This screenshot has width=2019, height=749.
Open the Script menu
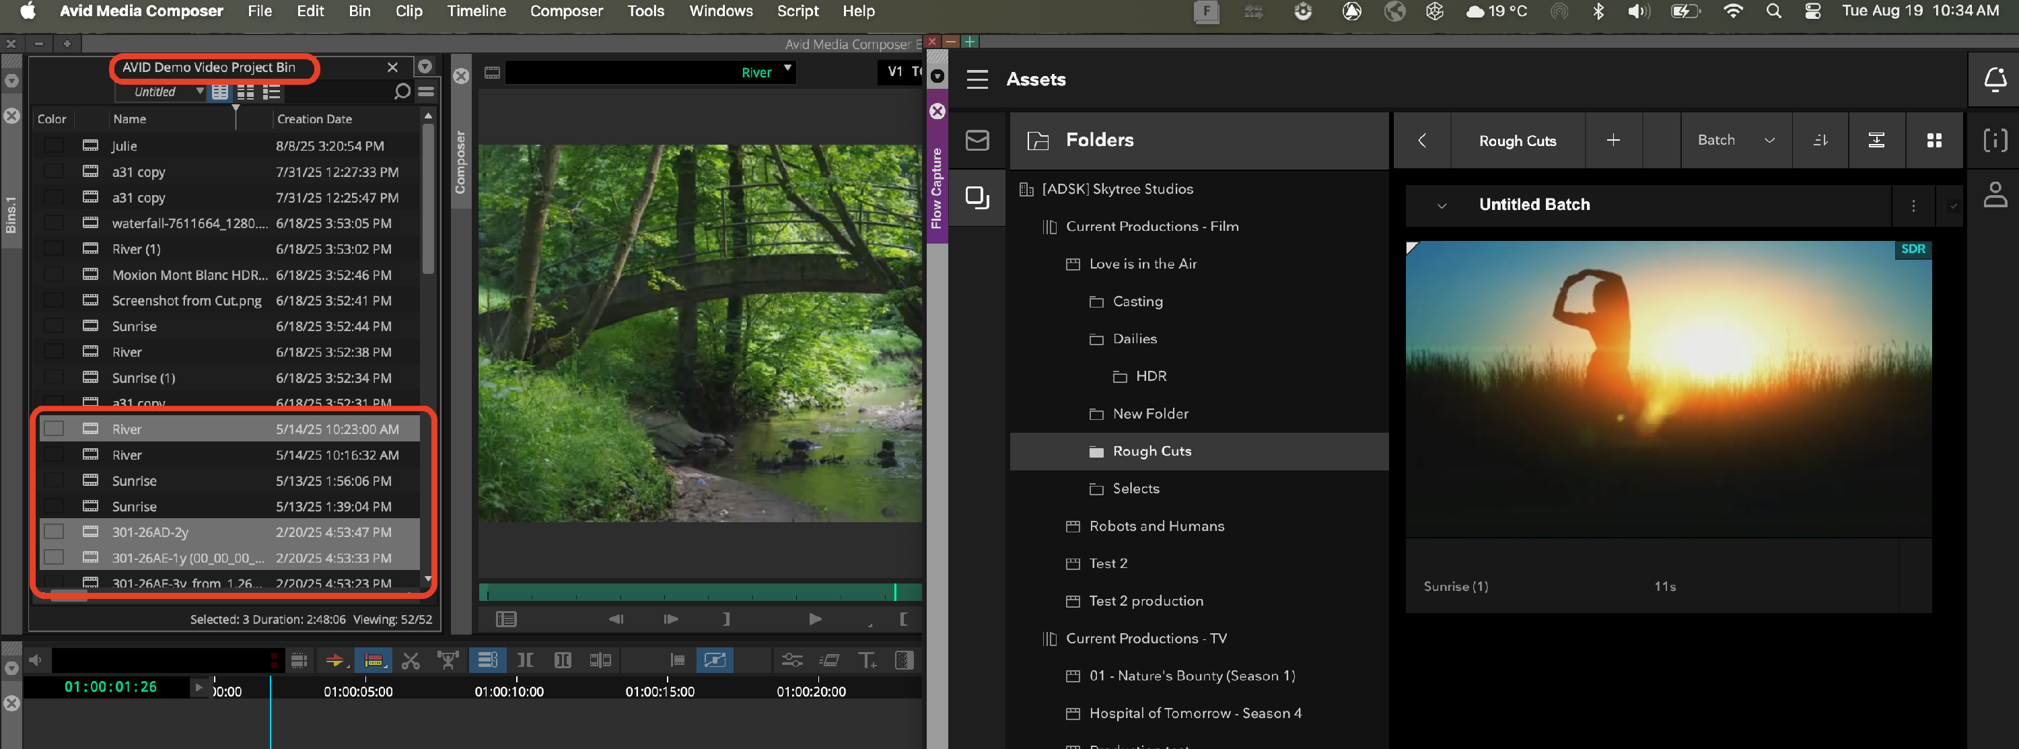[x=797, y=11]
